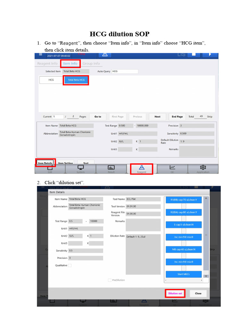Screen dimensions: 246x328
Task: Open the Edit section from the bottom bar
Action: (50, 169)
